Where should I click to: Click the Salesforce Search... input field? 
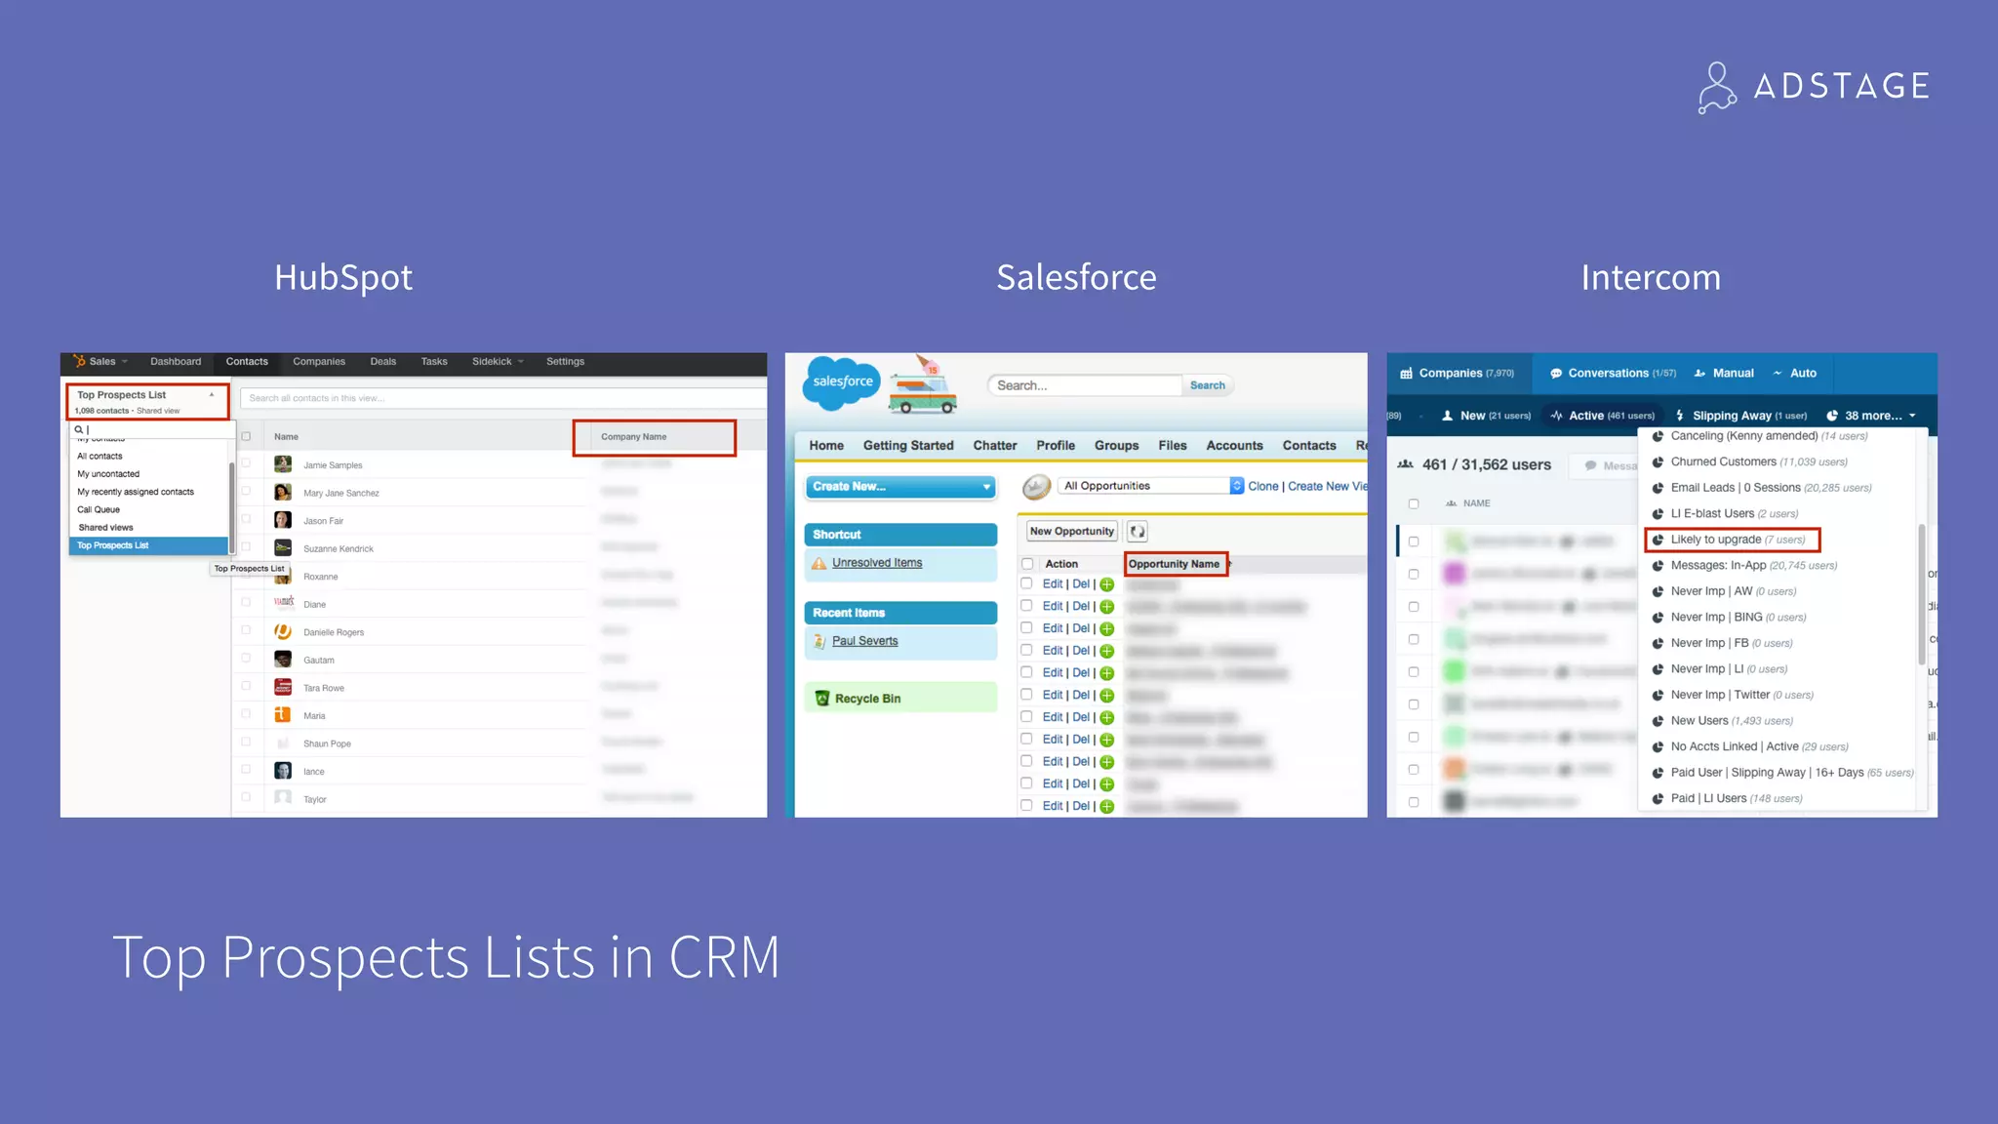coord(1085,385)
